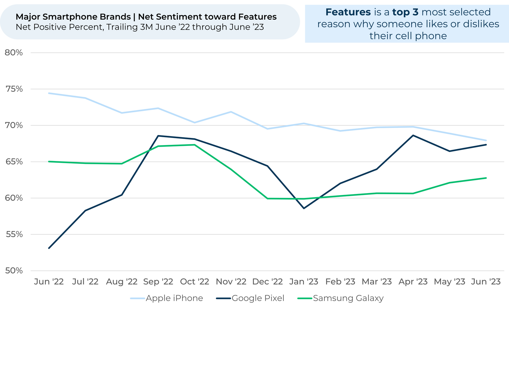Click the Feb '23 x-axis label
The image size is (509, 382).
tap(340, 281)
